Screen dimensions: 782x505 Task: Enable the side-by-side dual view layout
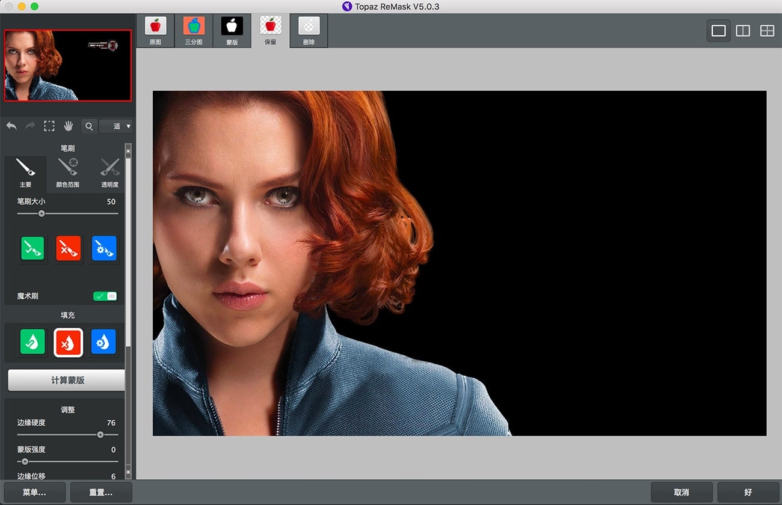point(743,31)
